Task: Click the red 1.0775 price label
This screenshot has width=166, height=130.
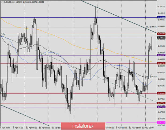Action: pyautogui.click(x=161, y=103)
